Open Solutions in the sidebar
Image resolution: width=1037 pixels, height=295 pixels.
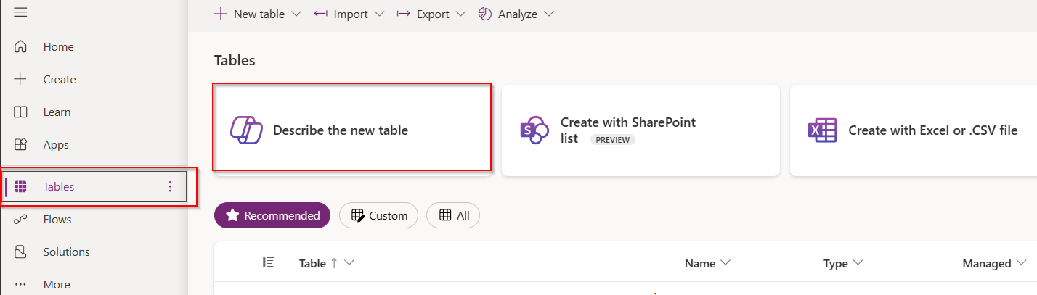(66, 252)
